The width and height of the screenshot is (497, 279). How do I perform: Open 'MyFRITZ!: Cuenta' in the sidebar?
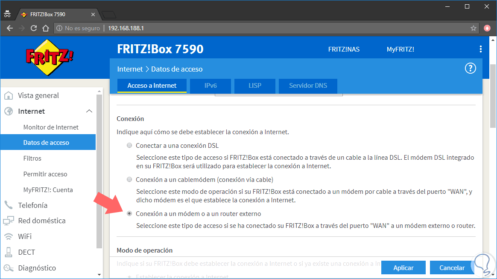[x=48, y=190]
